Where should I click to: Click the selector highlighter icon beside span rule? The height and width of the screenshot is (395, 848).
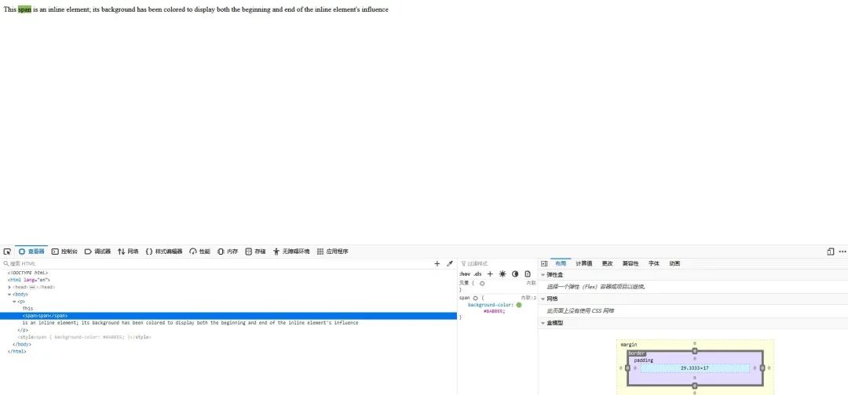click(x=475, y=298)
